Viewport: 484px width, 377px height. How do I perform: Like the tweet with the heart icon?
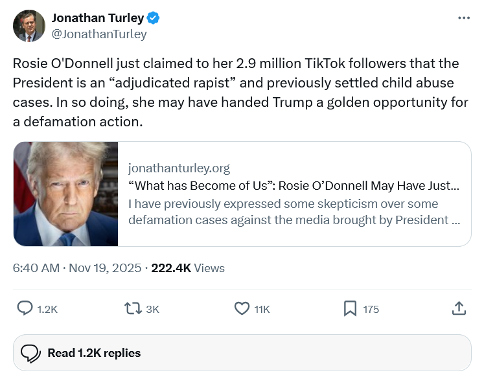(242, 309)
